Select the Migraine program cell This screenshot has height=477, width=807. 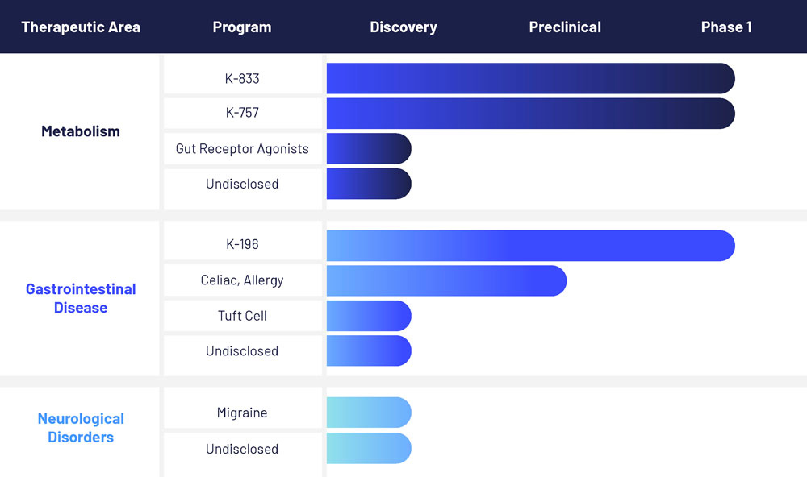242,413
